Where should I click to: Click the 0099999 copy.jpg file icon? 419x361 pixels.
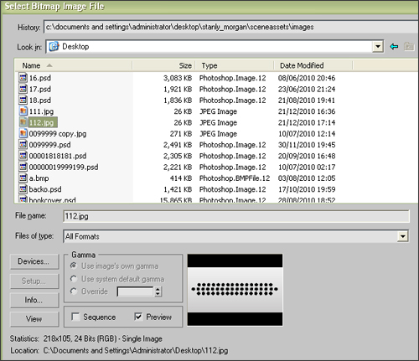23,133
